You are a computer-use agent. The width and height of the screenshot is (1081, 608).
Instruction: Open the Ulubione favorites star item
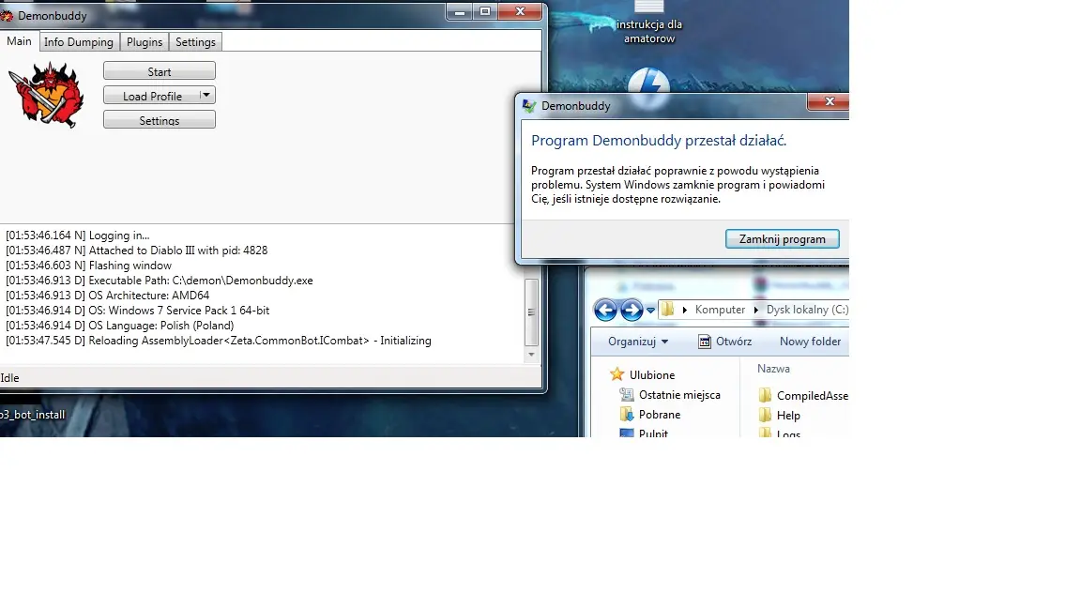[x=651, y=374]
